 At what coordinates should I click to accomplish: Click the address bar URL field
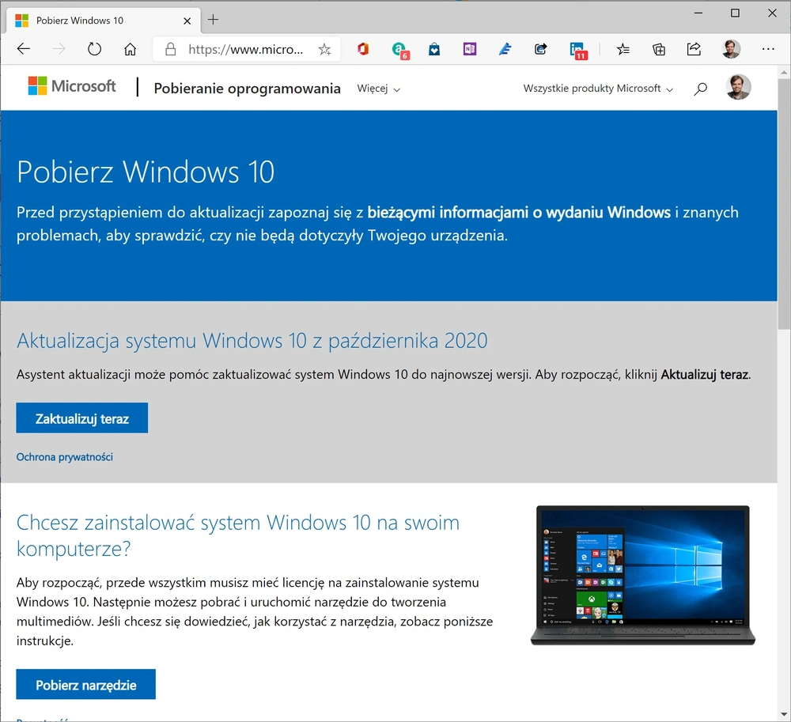[246, 49]
